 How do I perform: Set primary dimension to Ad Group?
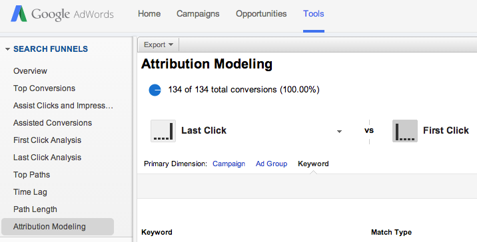271,164
